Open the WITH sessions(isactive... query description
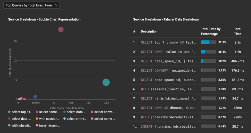 click(x=168, y=89)
